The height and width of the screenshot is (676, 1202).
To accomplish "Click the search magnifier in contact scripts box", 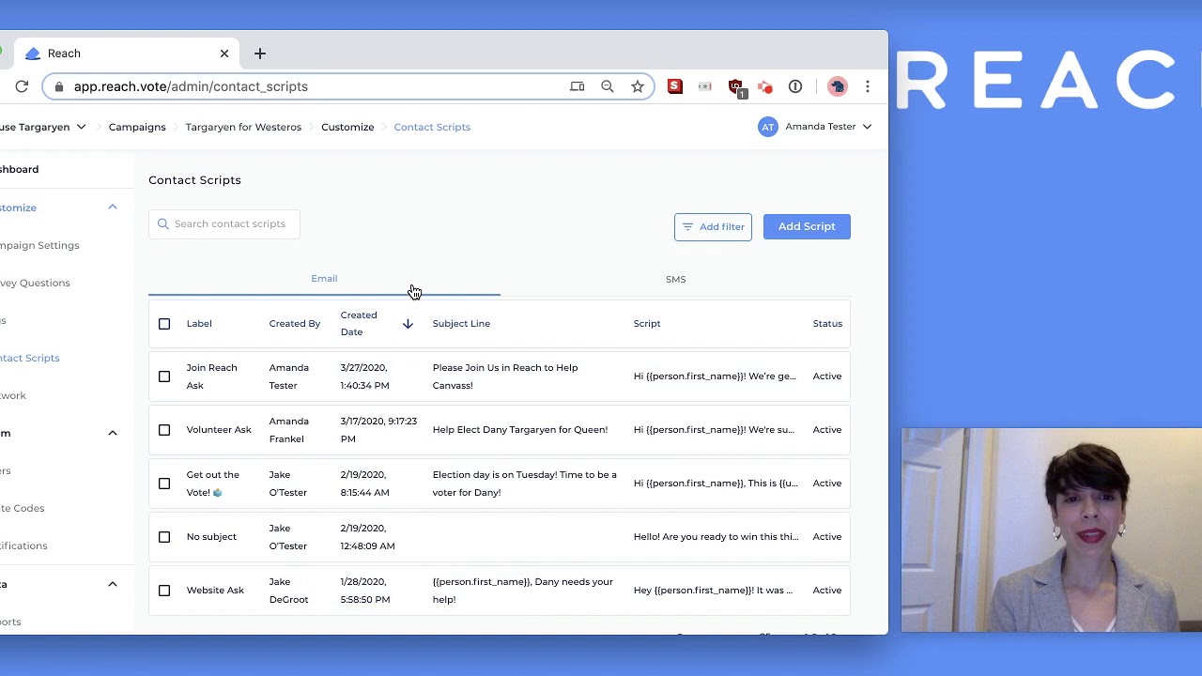I will (163, 223).
